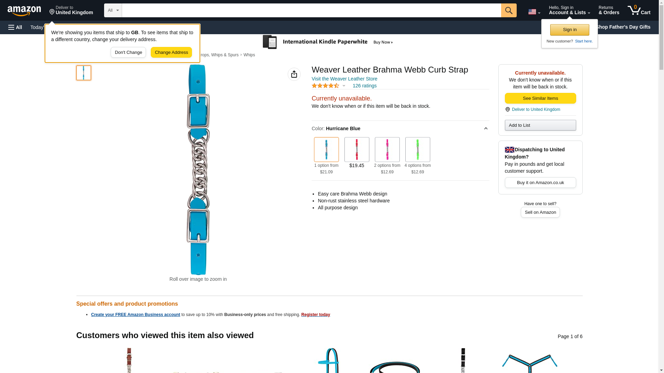Expand Account & Lists menu
The height and width of the screenshot is (373, 664).
(569, 10)
